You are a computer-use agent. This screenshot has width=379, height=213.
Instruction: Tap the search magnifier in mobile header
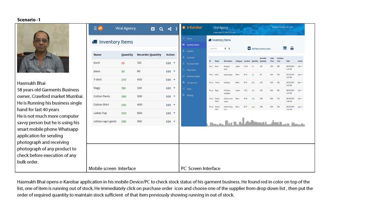click(x=161, y=29)
